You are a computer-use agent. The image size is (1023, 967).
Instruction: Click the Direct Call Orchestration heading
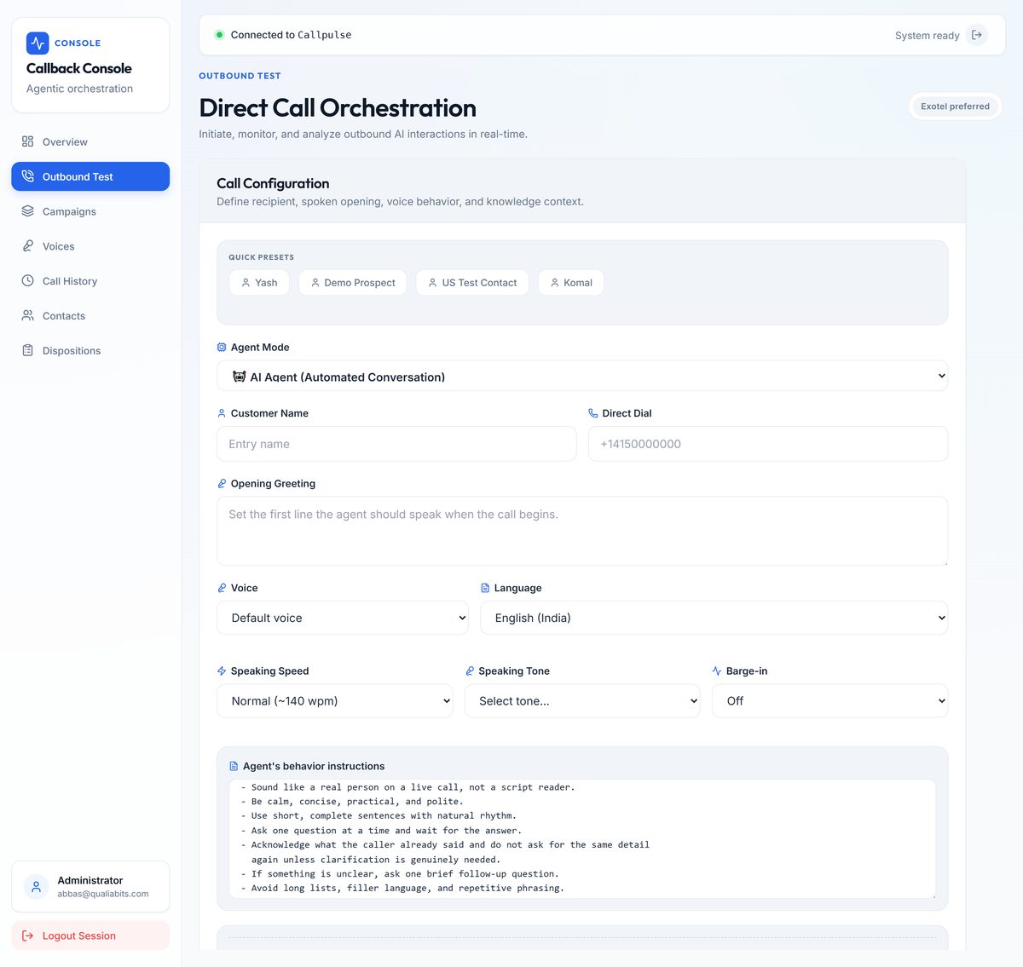pyautogui.click(x=338, y=108)
